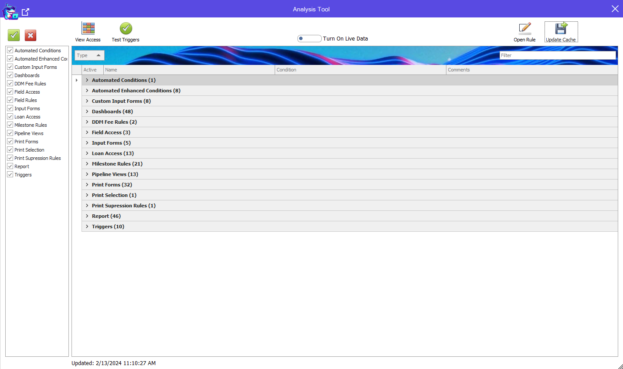Click the green check-all icon
The width and height of the screenshot is (623, 369).
14,35
